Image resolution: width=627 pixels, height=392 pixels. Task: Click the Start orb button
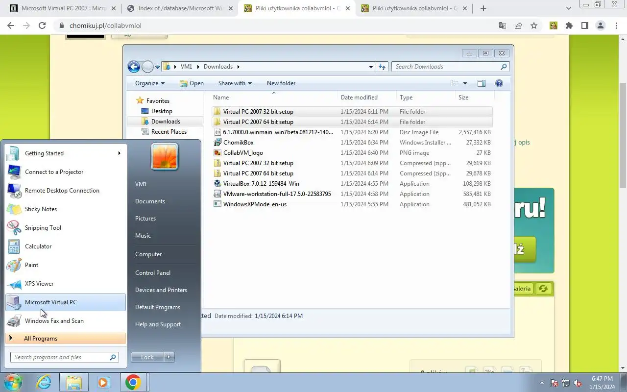(12, 382)
